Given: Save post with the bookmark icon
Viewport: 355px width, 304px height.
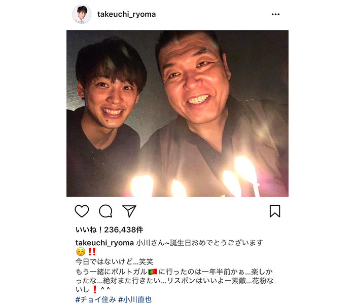Looking at the screenshot, I should tap(275, 211).
